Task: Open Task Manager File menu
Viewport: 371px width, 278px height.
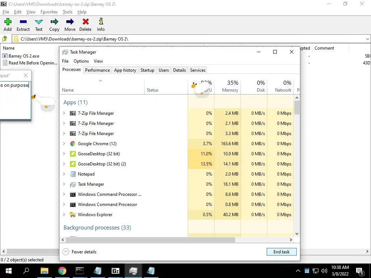Action: click(65, 61)
